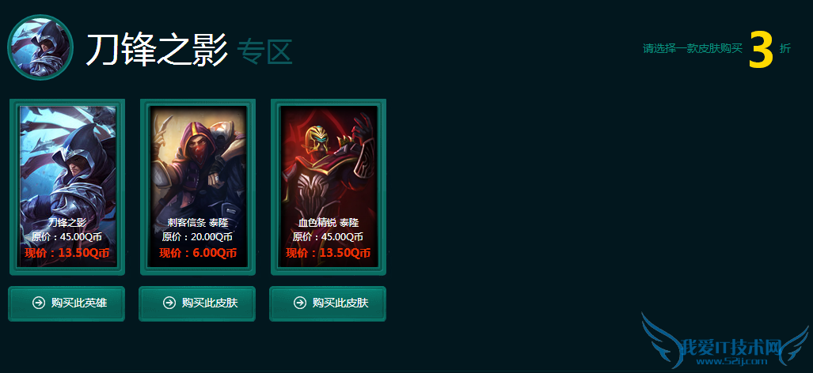The width and height of the screenshot is (813, 373).
Task: Open the www.52ij.com watermark link
Action: pos(742,362)
